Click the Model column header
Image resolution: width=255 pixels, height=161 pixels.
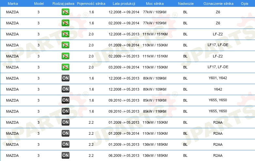click(39, 4)
